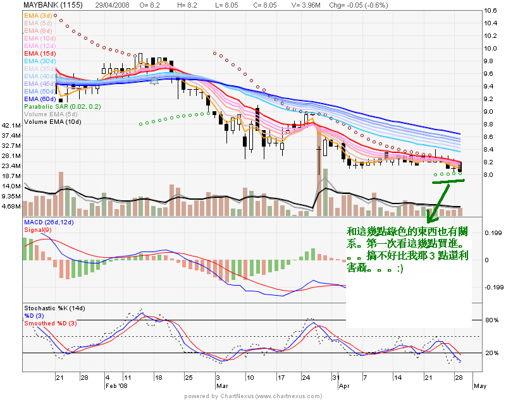Select the EMA (3d) legend label
Screen dimensions: 506x400
point(38,15)
